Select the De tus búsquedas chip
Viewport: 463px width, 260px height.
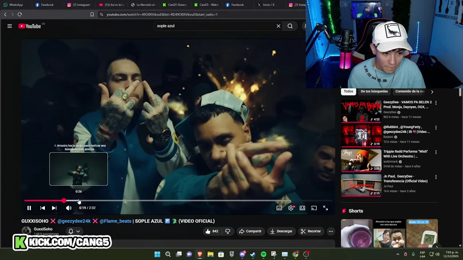tap(374, 91)
